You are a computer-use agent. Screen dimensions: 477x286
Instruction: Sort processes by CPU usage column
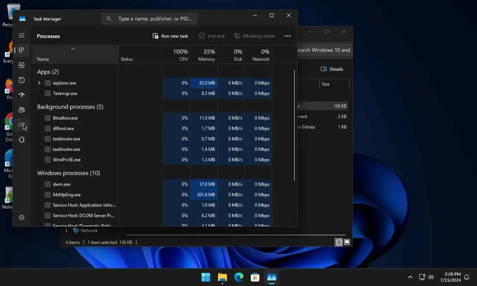[177, 54]
